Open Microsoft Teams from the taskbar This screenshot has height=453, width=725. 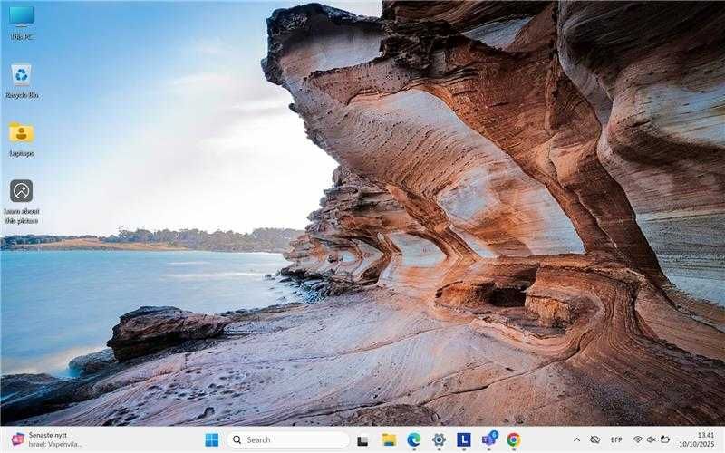pyautogui.click(x=489, y=439)
